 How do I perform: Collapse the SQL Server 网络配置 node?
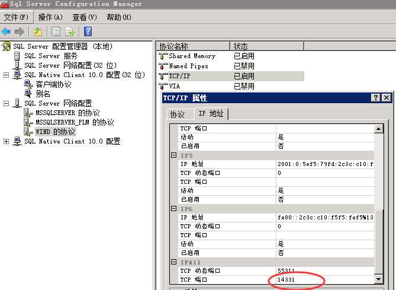[x=7, y=103]
